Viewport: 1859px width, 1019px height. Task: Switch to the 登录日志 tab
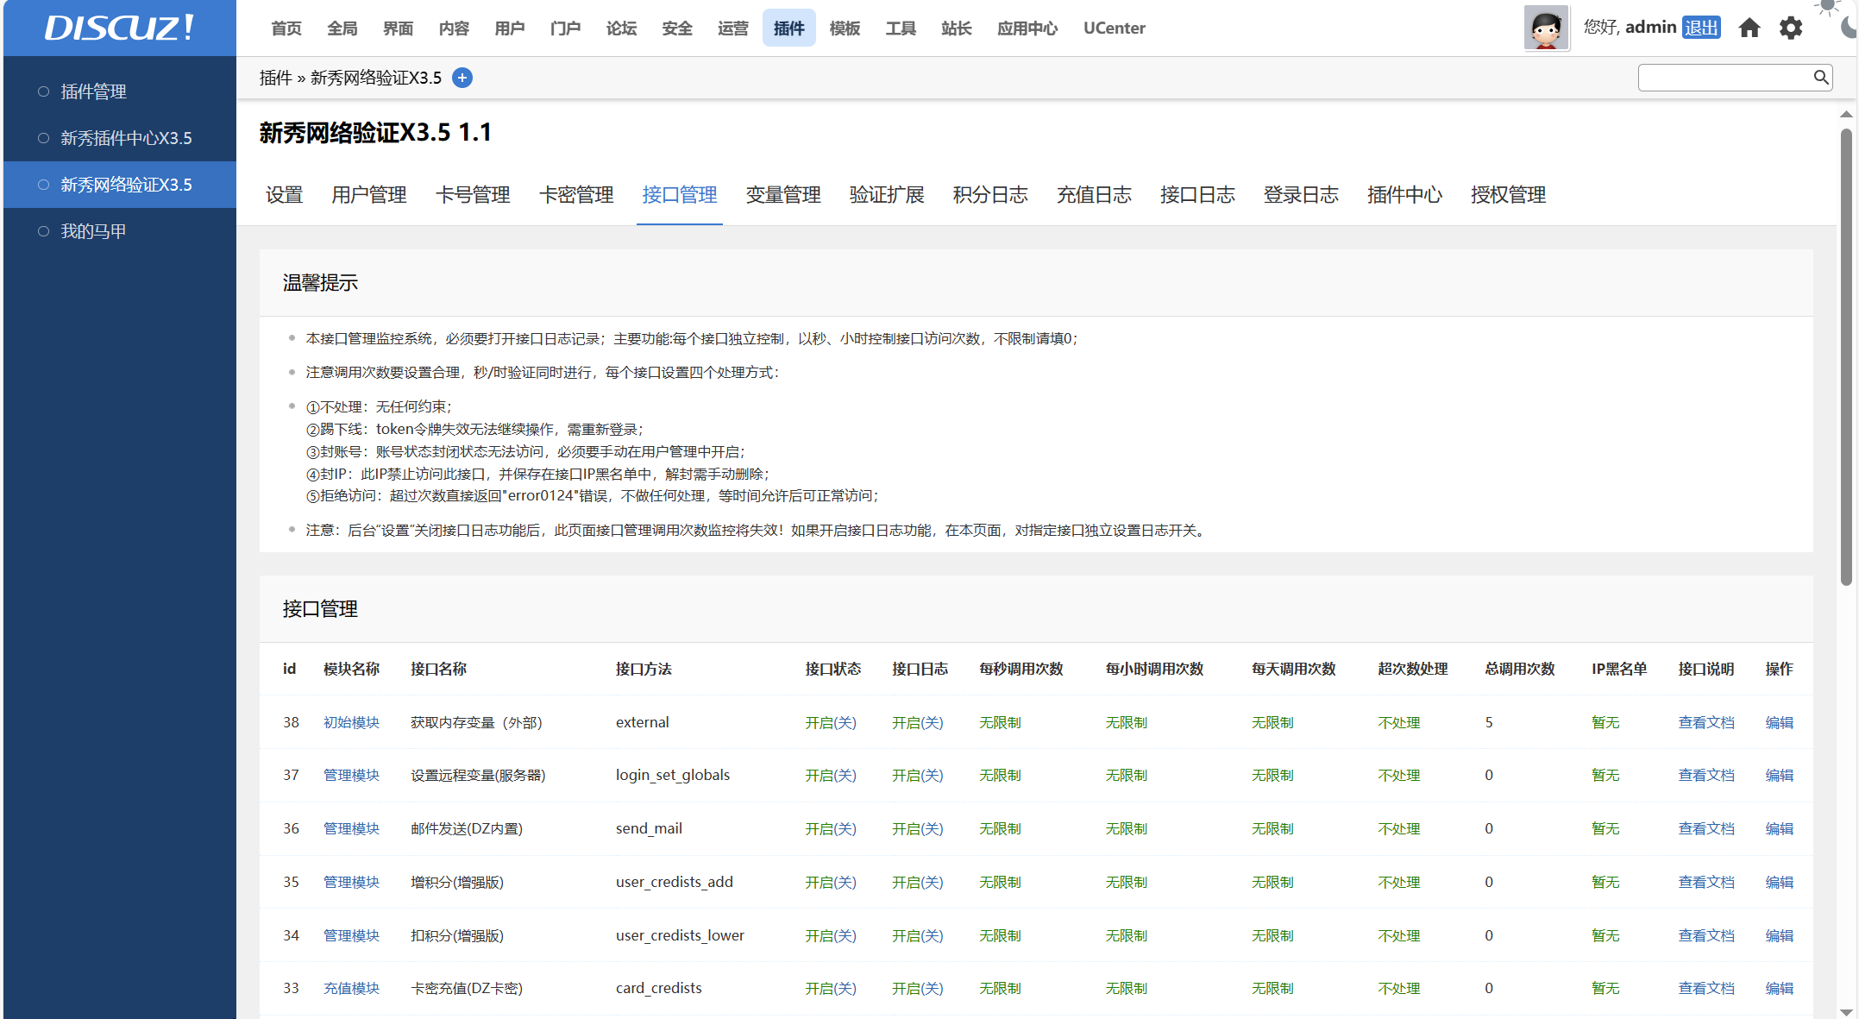pos(1301,195)
